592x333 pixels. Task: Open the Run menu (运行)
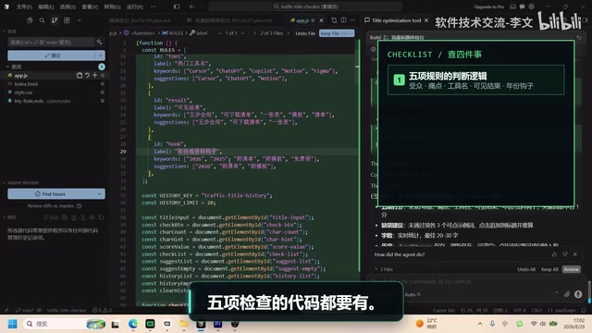point(134,6)
